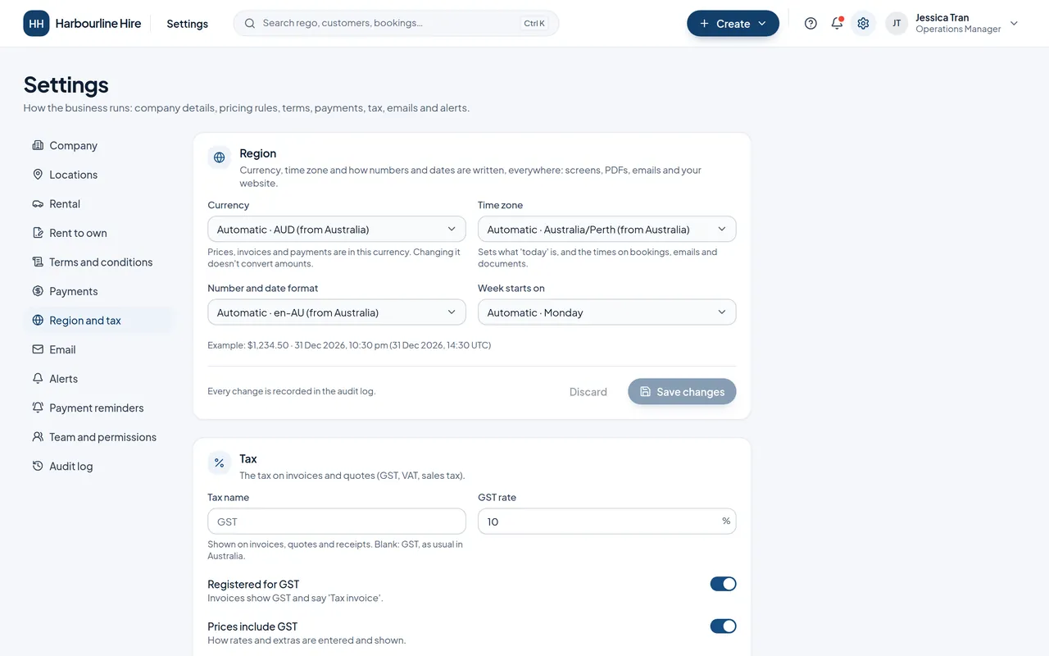Open Terms and conditions section
This screenshot has height=656, width=1049.
click(99, 262)
